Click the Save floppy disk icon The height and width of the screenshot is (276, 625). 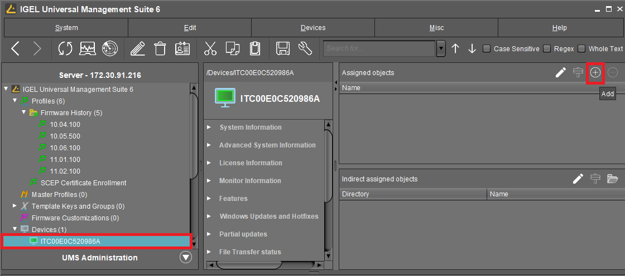point(283,49)
